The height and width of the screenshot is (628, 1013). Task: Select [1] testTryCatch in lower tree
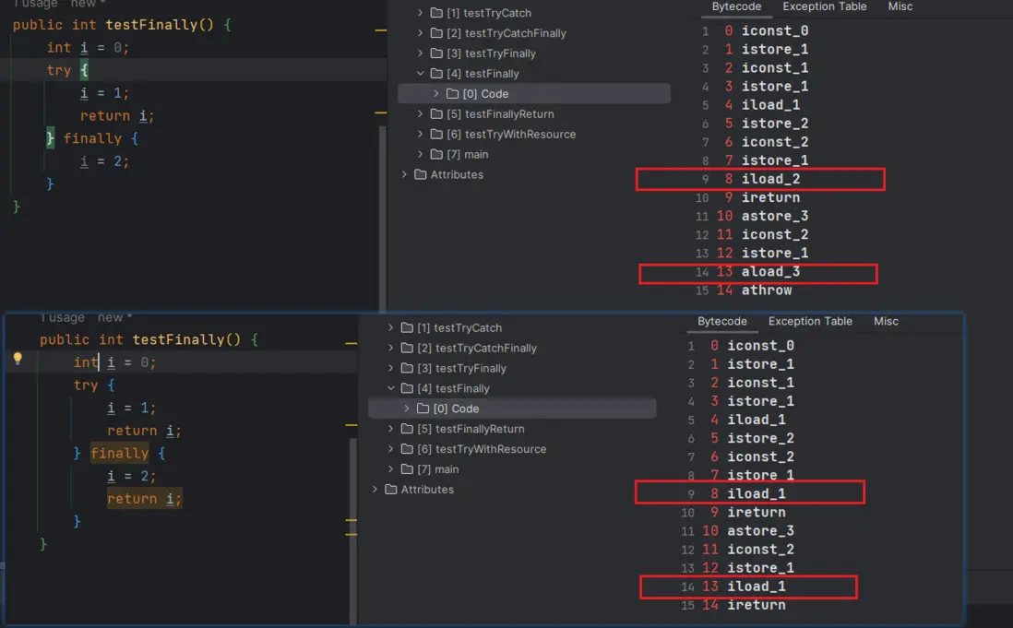click(459, 328)
